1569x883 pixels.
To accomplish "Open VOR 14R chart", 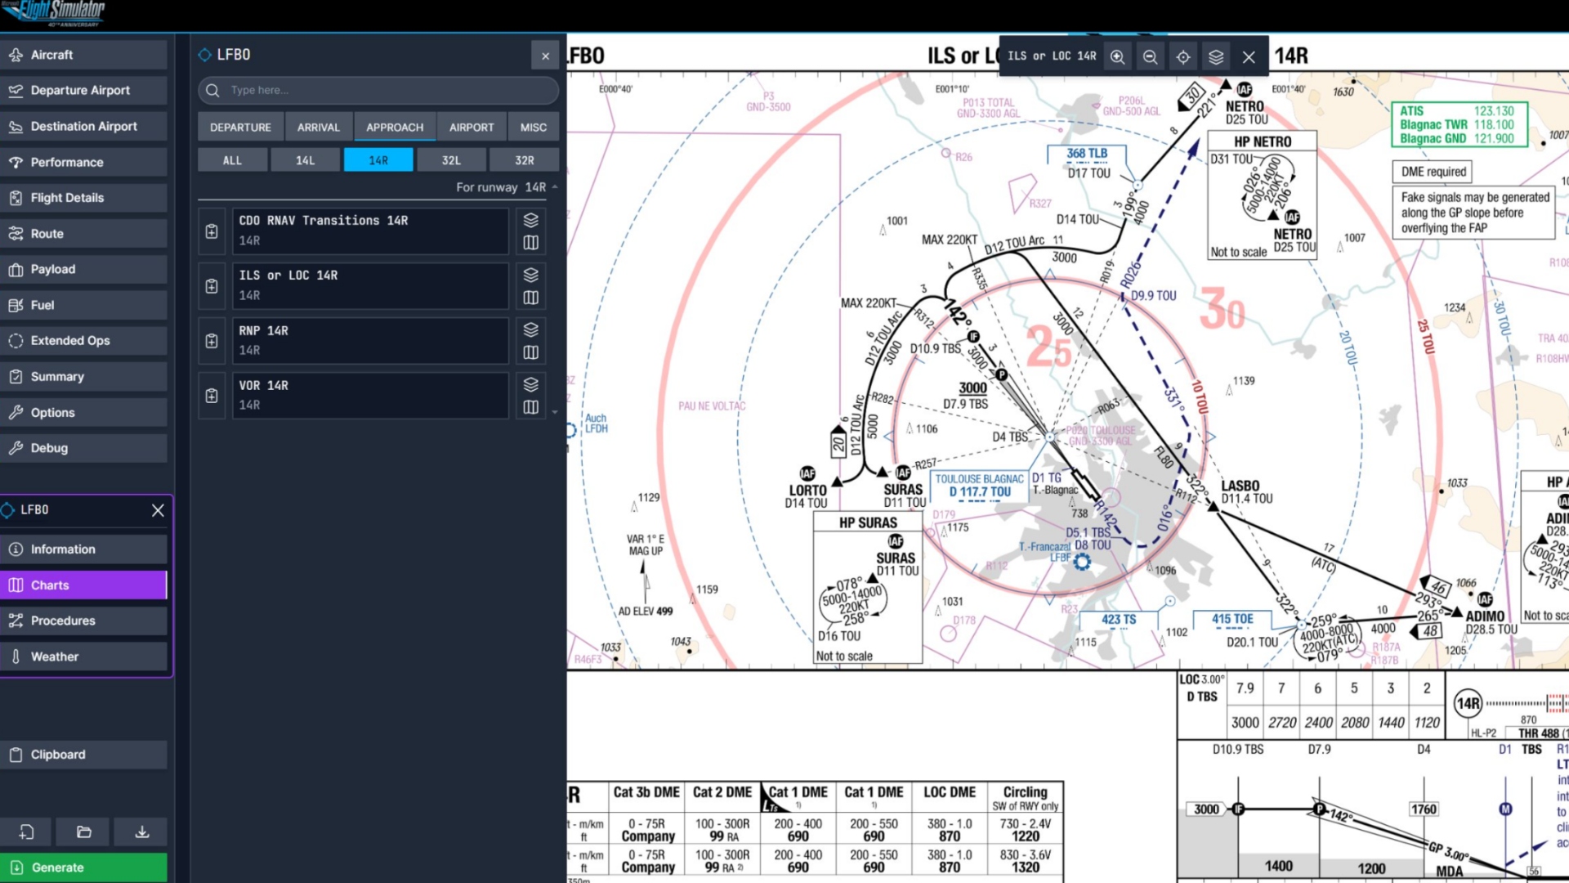I will click(x=370, y=396).
